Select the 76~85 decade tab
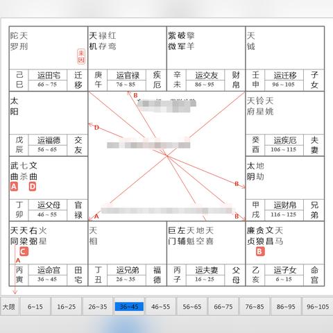Screen dimensions: 333x333 click(255, 307)
